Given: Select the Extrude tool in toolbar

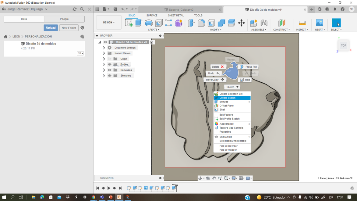Looking at the screenshot, I should [139, 23].
